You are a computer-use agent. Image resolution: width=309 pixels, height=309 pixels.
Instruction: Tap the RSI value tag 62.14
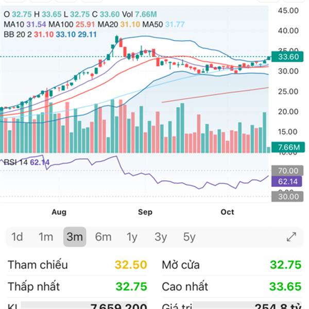coord(287,181)
